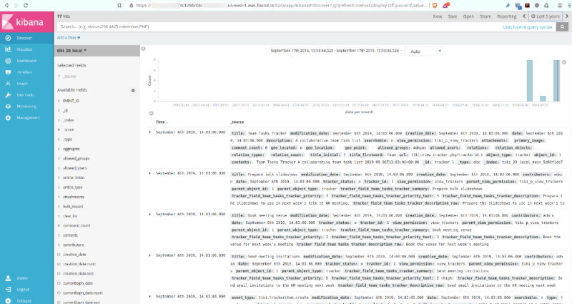The image size is (572, 304).
Task: Select the currentlogin_date field
Action: click(78, 283)
